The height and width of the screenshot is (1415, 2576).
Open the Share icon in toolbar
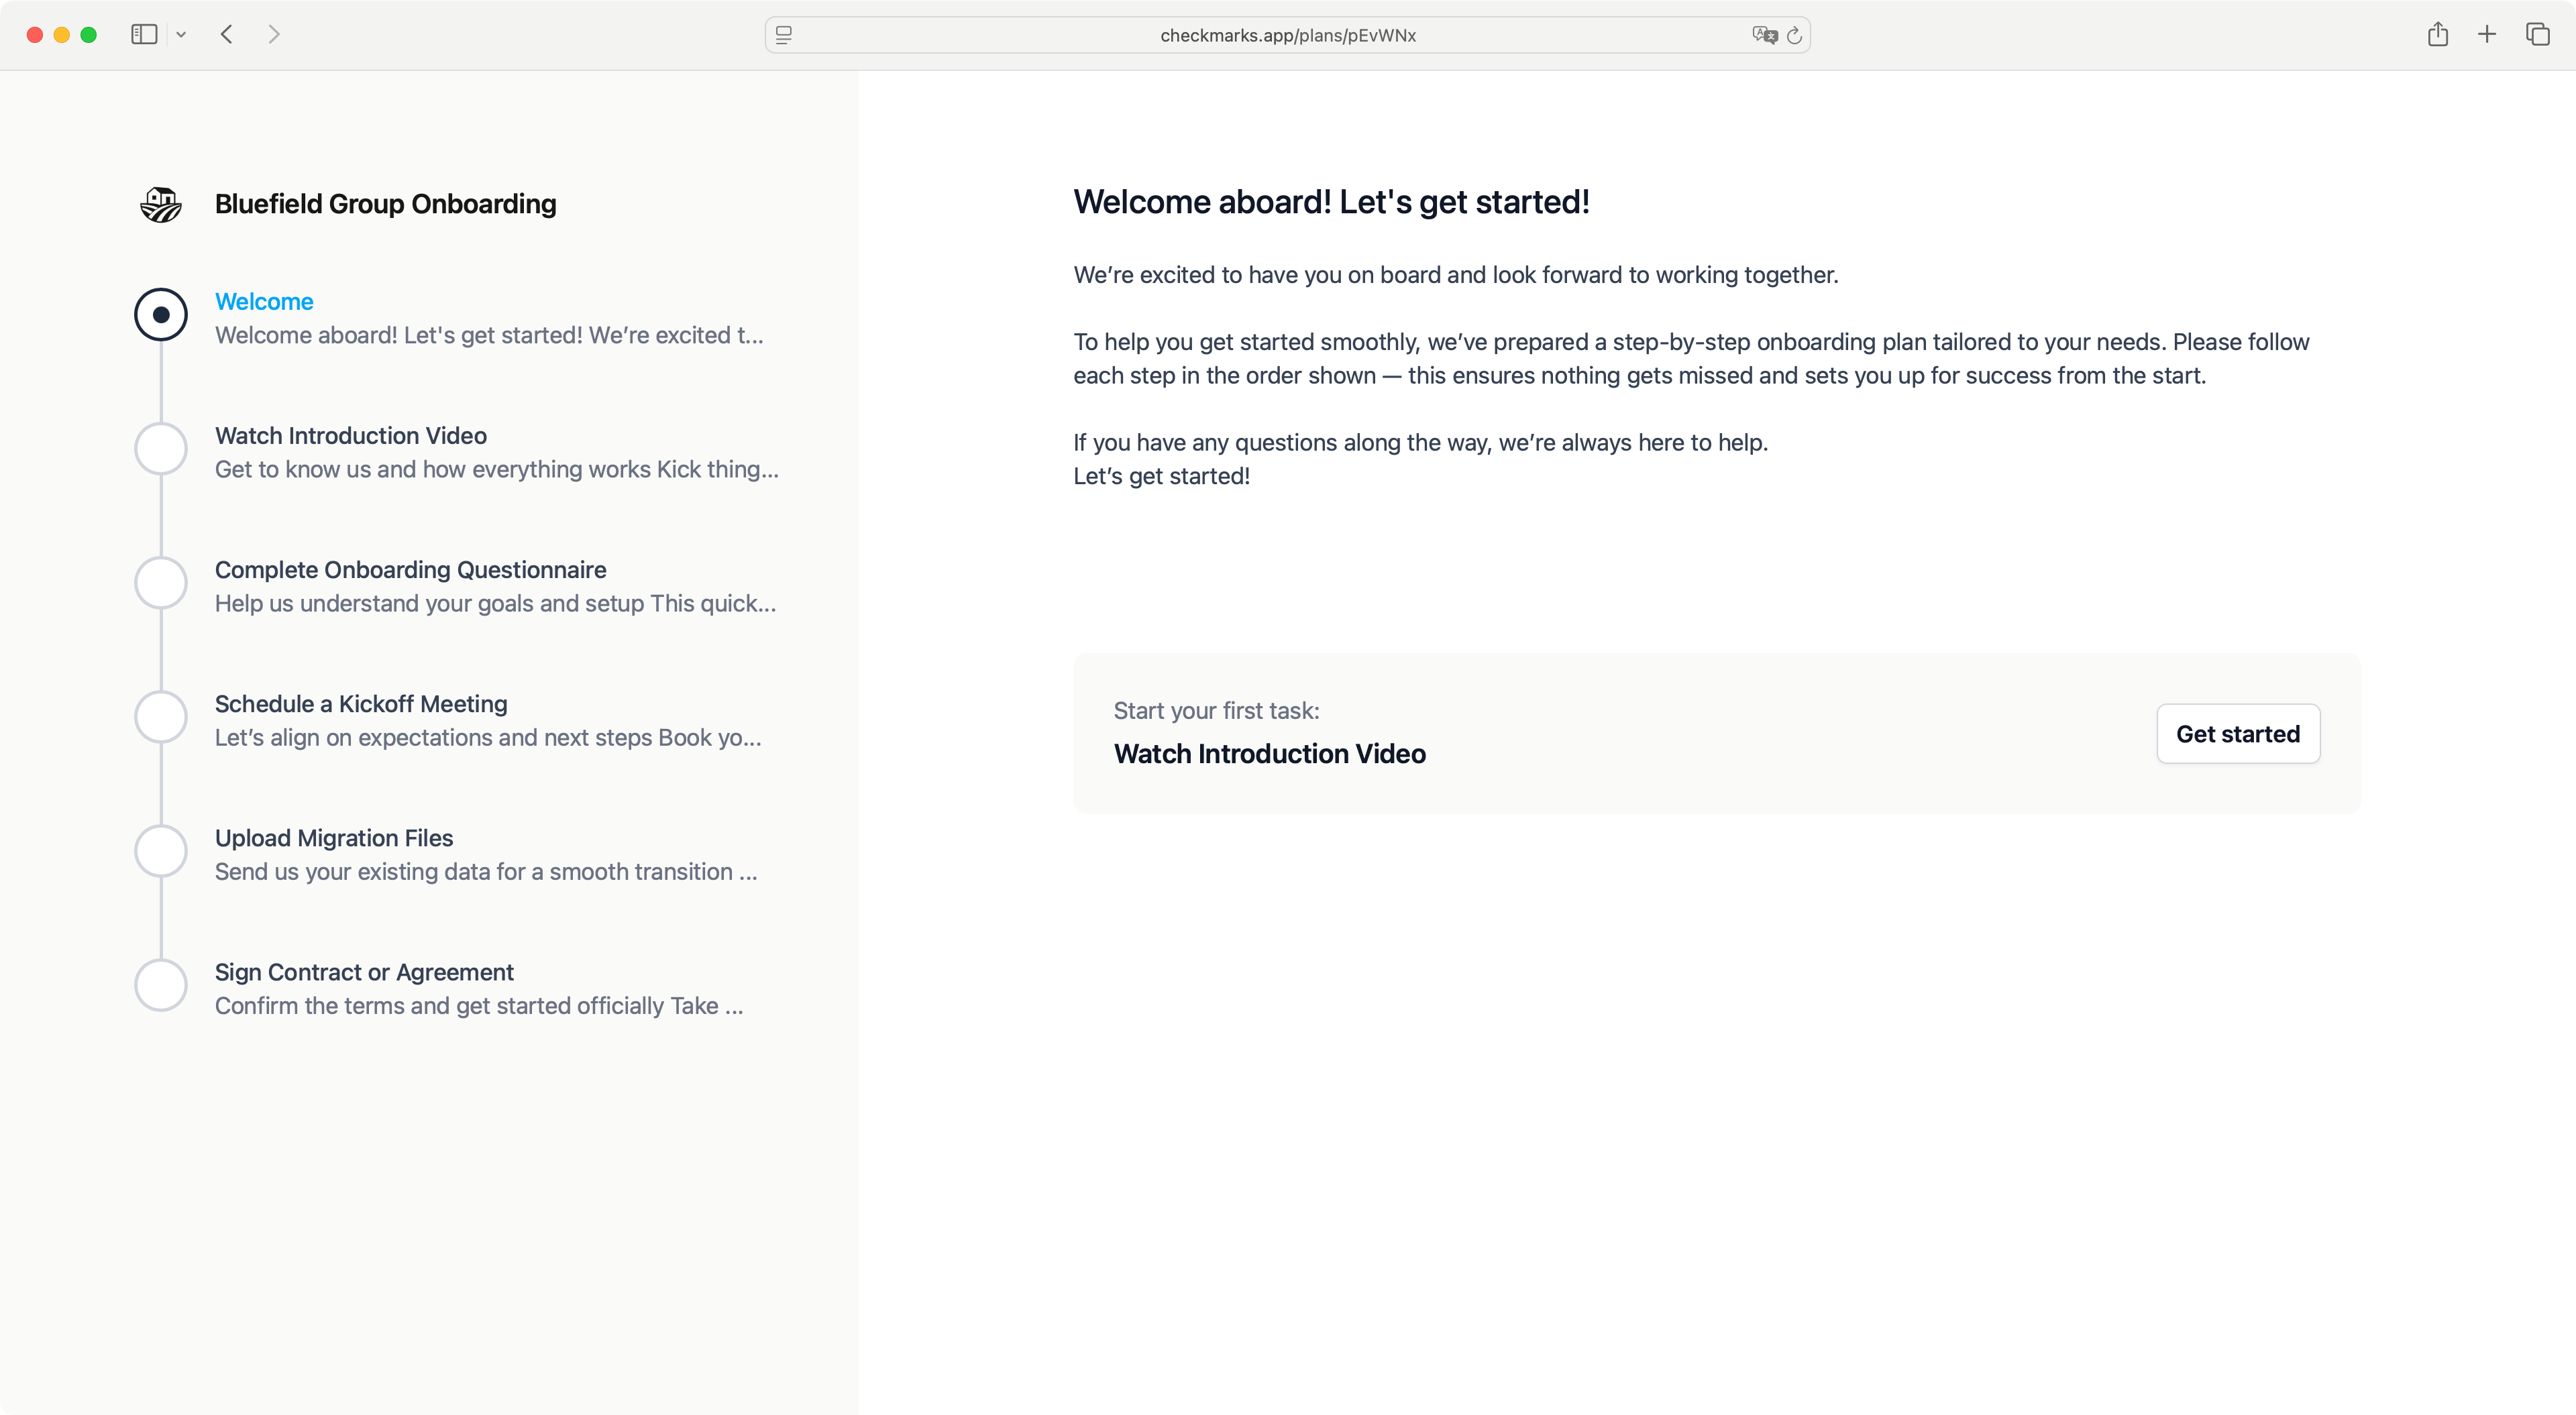(2437, 35)
